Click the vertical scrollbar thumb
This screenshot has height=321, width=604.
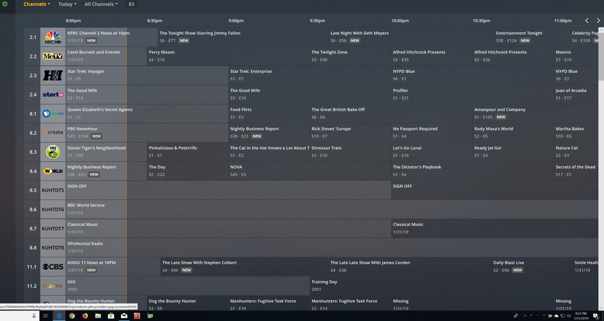point(601,57)
